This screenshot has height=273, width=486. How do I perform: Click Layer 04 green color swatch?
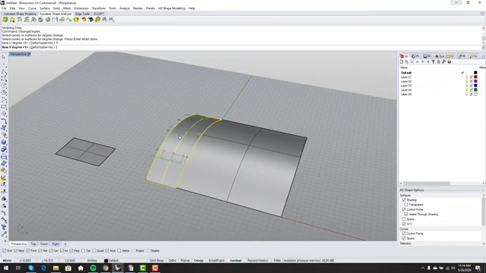click(x=475, y=90)
